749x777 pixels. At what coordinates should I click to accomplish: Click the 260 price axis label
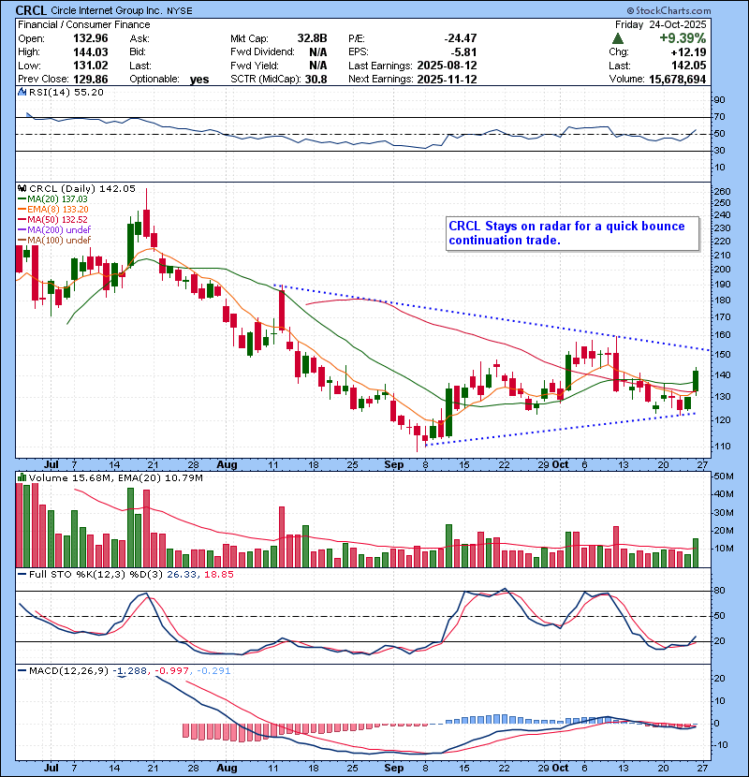pyautogui.click(x=722, y=191)
